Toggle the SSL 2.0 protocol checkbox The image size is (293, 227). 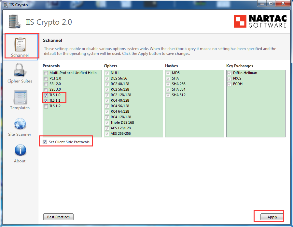click(46, 84)
